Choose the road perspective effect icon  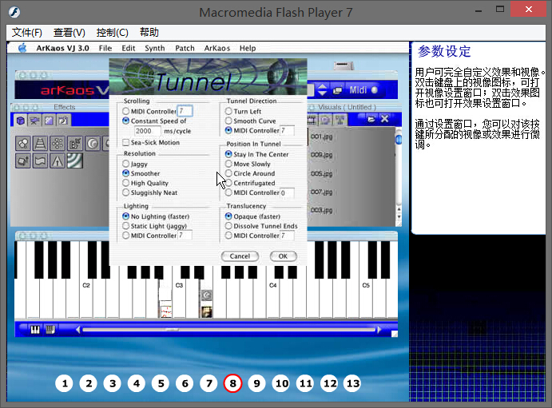click(58, 161)
